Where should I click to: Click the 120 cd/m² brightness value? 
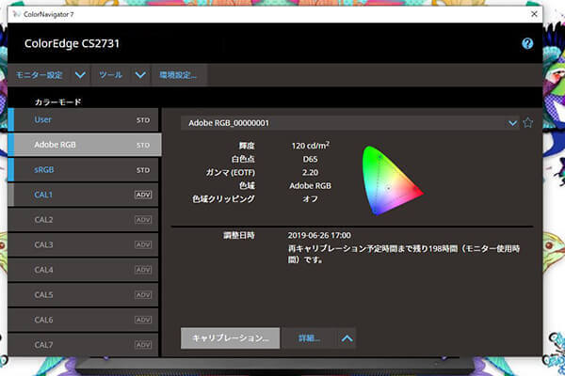click(x=310, y=146)
